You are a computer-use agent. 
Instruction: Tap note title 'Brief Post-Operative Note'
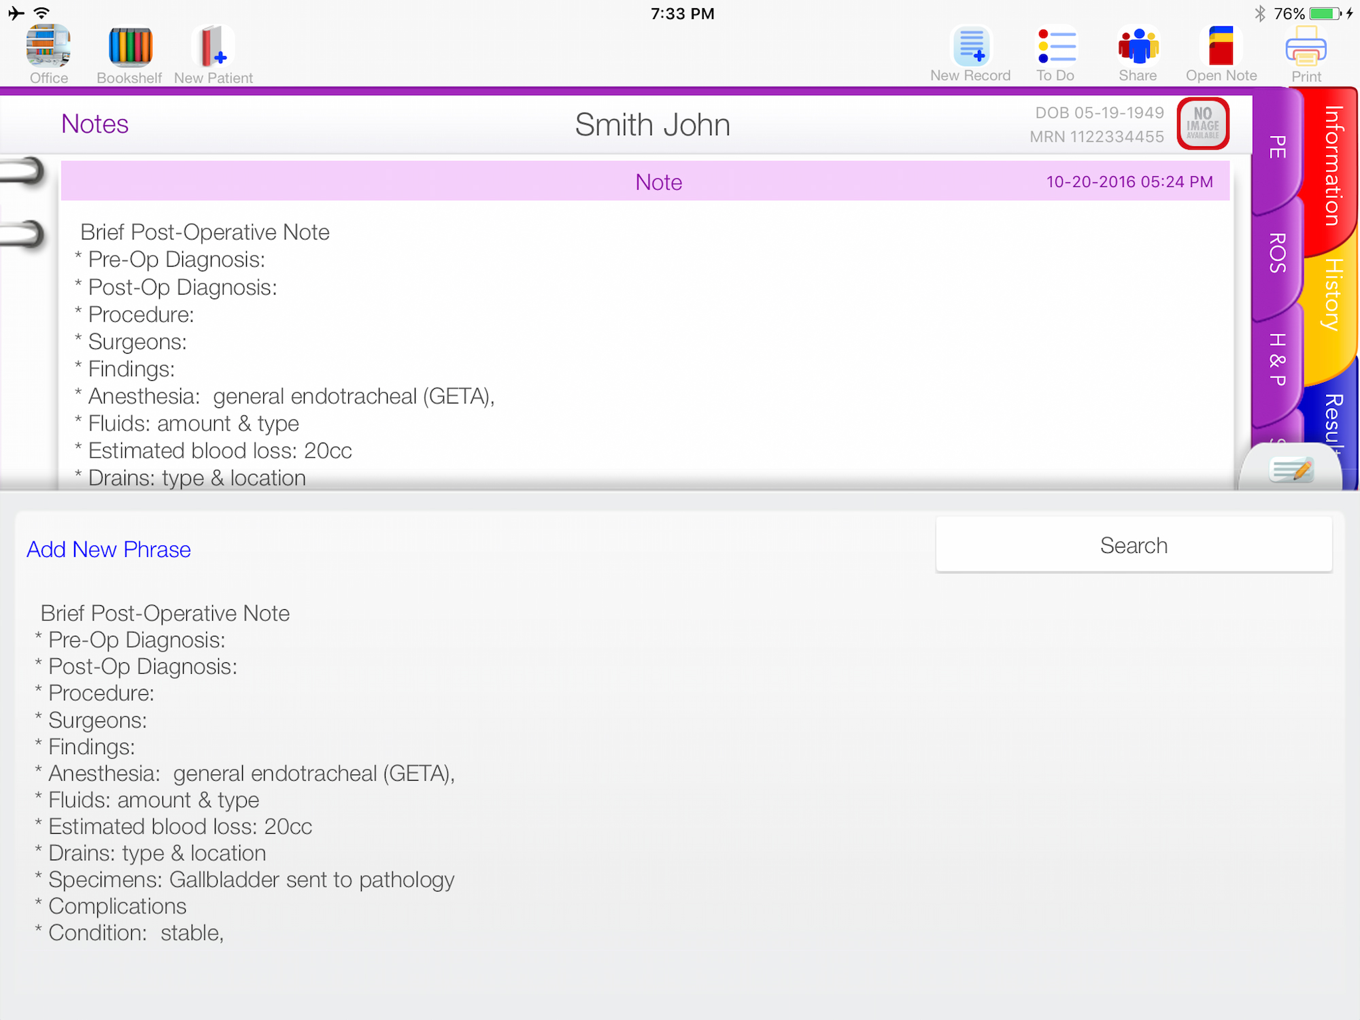point(205,233)
